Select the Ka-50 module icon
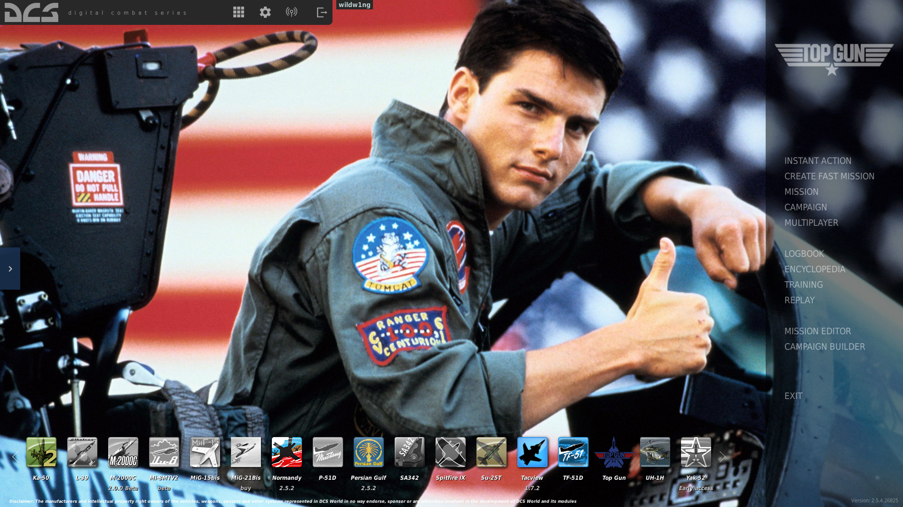This screenshot has width=903, height=507. 41,452
